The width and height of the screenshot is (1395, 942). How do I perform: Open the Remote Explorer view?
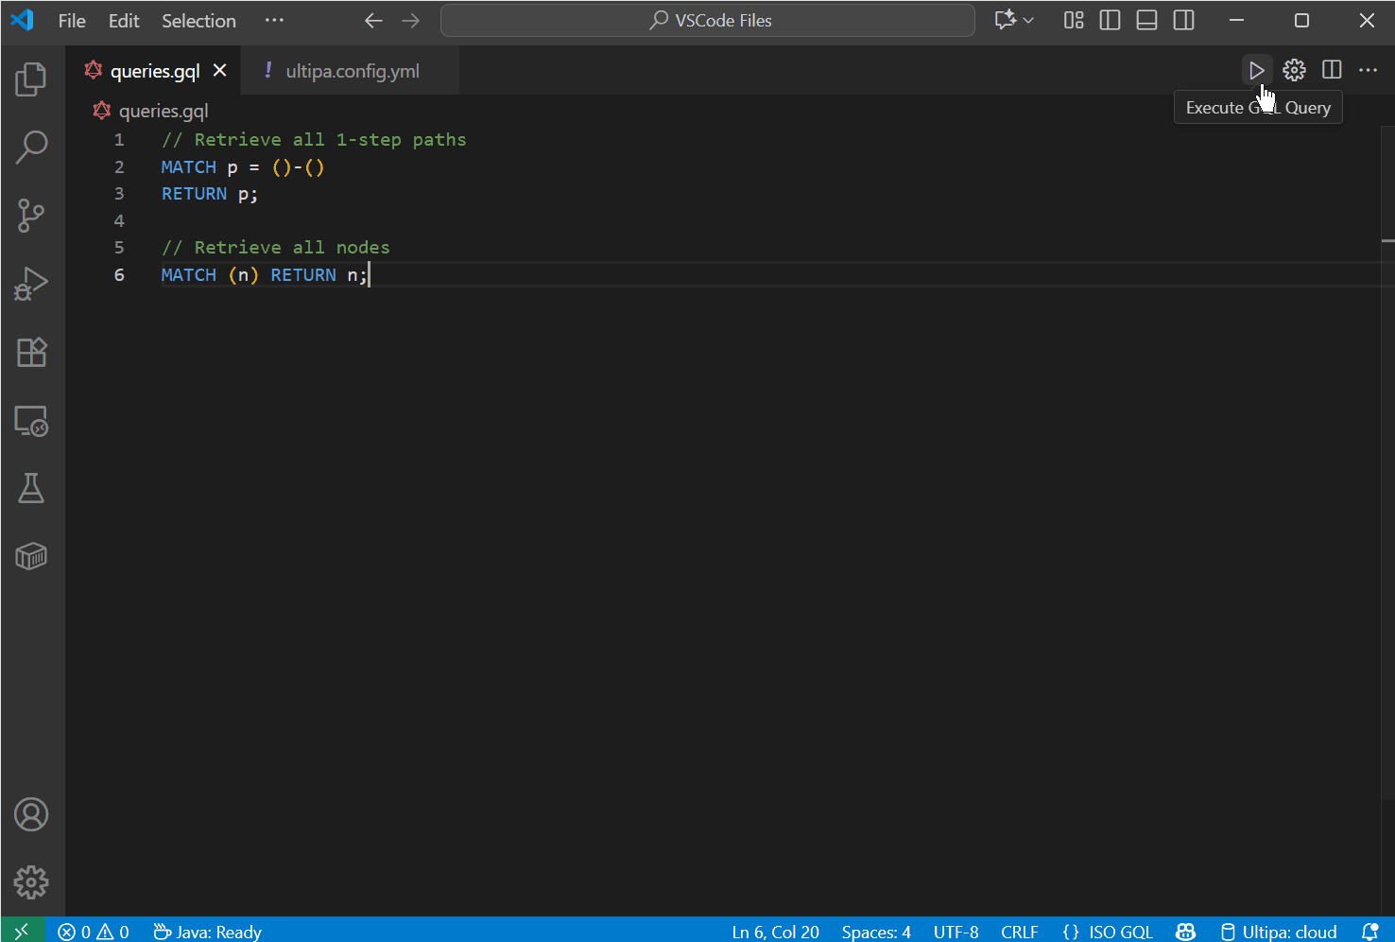(x=31, y=421)
